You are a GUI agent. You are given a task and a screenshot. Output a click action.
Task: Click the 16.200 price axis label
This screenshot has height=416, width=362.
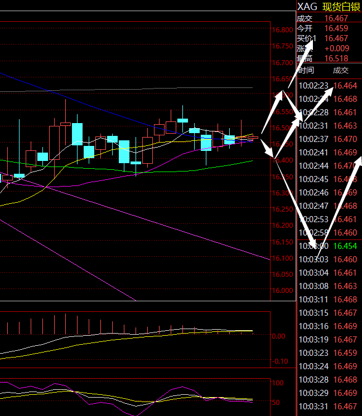click(x=282, y=225)
